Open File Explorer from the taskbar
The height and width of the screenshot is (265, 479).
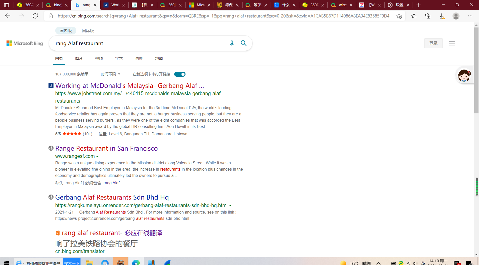click(89, 262)
